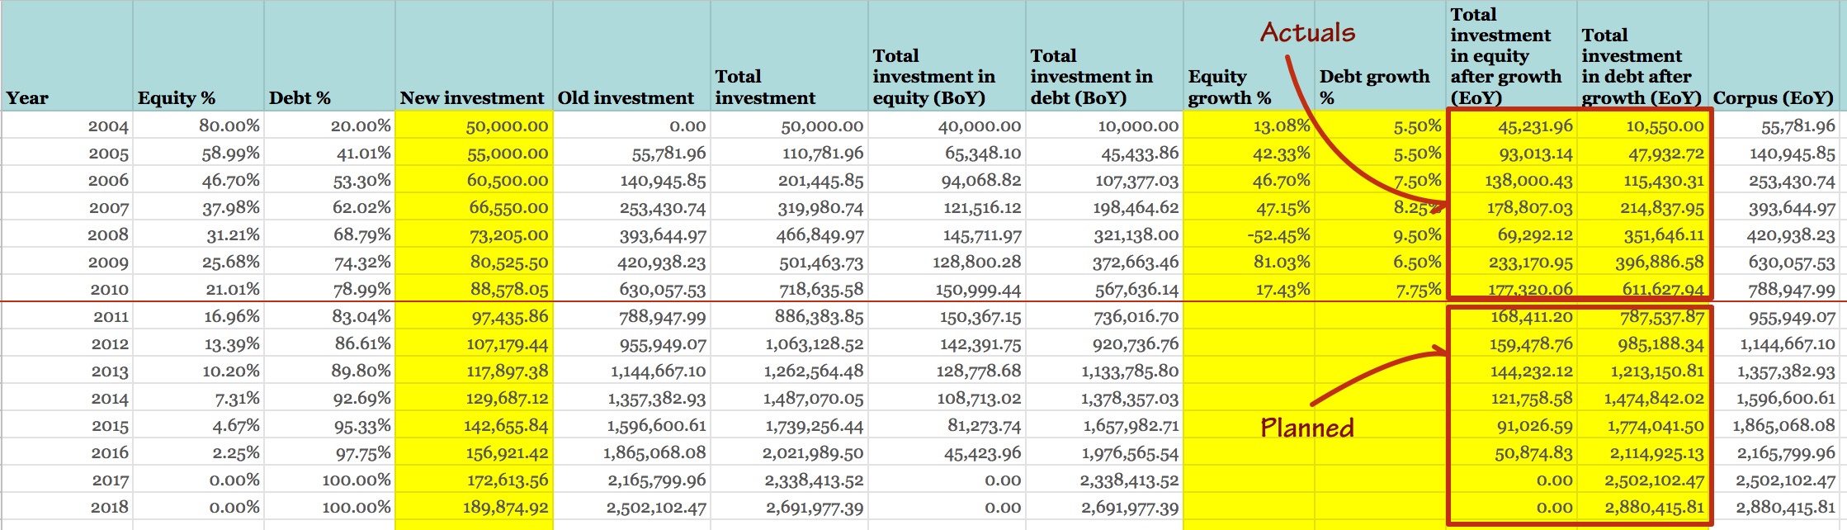
Task: Select debt percentage 53.30%
Action: click(329, 180)
